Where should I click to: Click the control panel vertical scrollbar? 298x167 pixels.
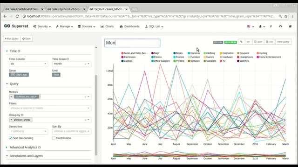coord(96,115)
